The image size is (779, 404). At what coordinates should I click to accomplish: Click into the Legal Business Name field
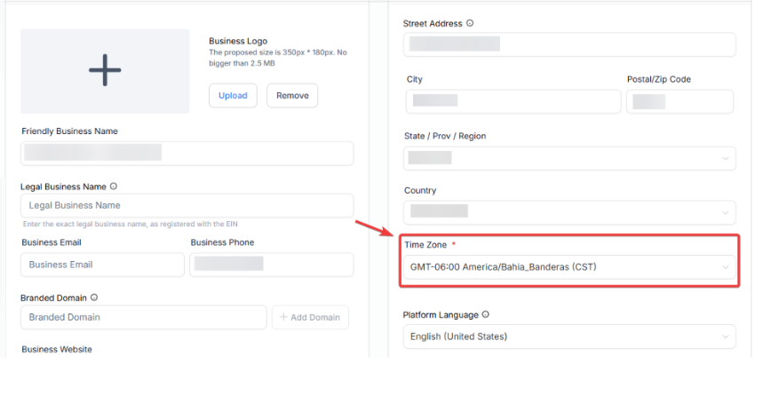click(187, 205)
